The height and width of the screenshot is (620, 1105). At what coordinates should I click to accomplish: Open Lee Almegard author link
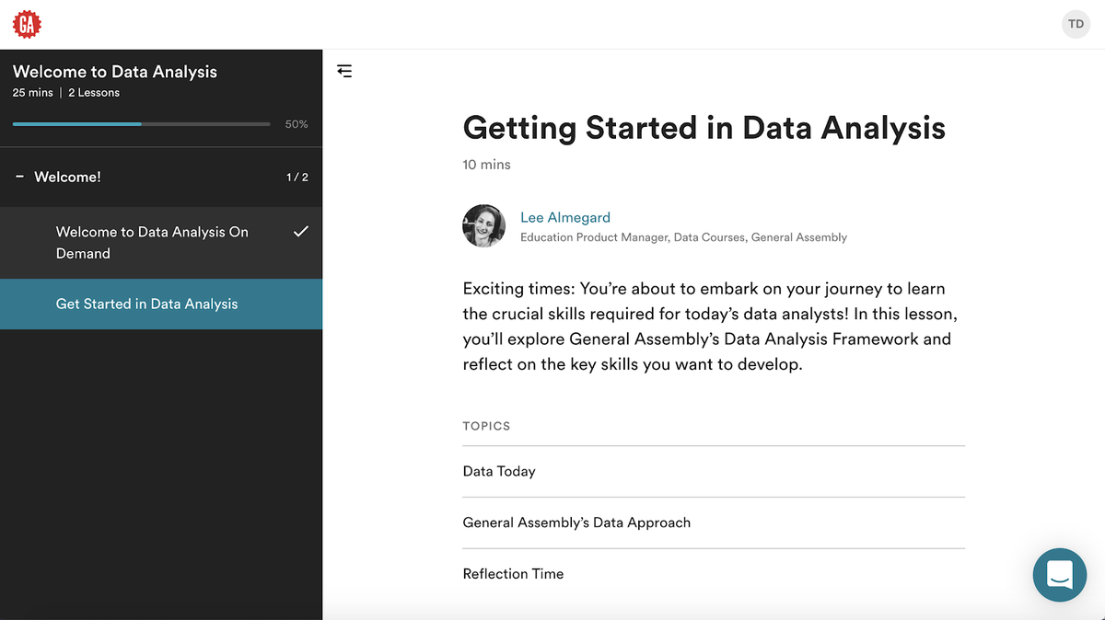(x=565, y=217)
